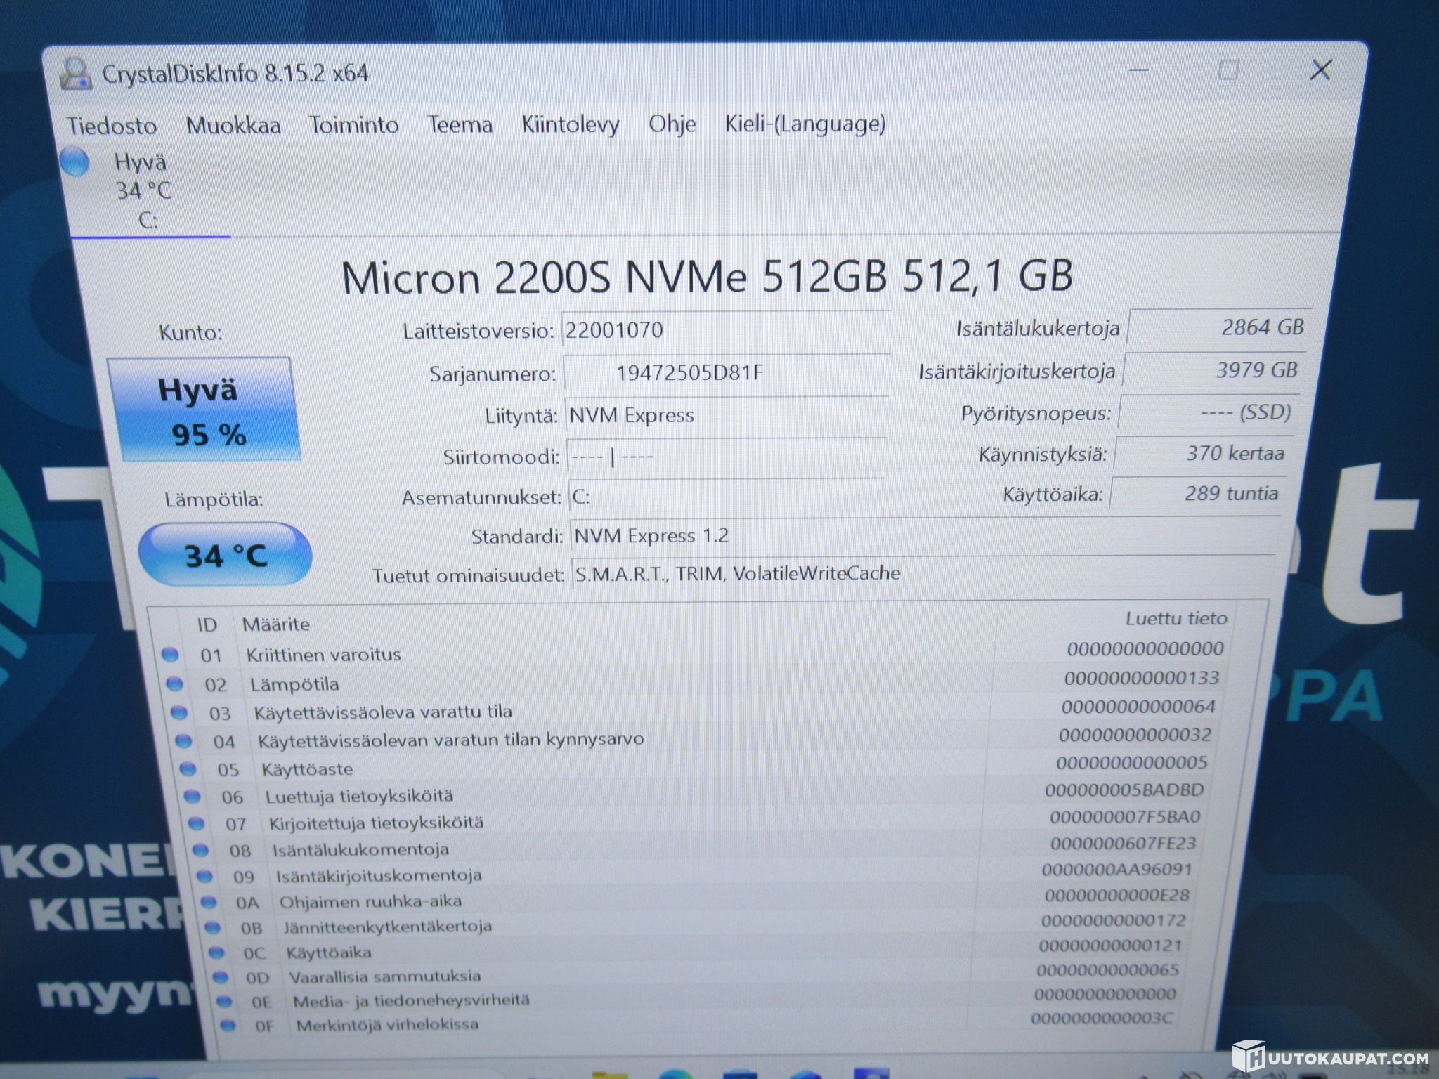Screen dimensions: 1439x1079
Task: Click the ID column header
Action: click(x=207, y=624)
